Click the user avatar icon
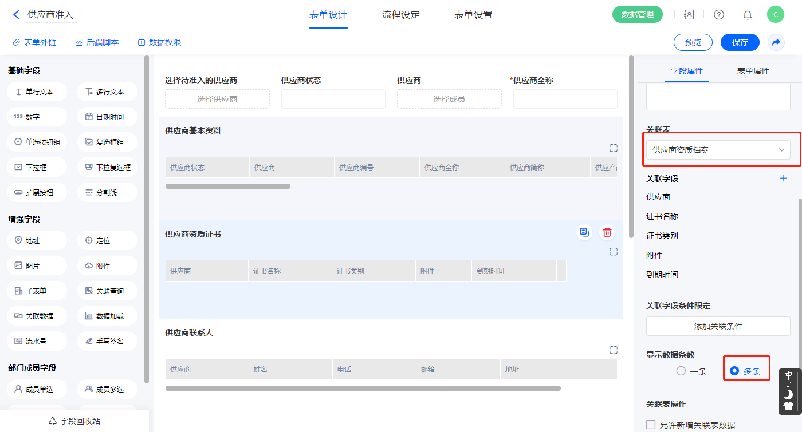This screenshot has height=432, width=802. (x=775, y=15)
